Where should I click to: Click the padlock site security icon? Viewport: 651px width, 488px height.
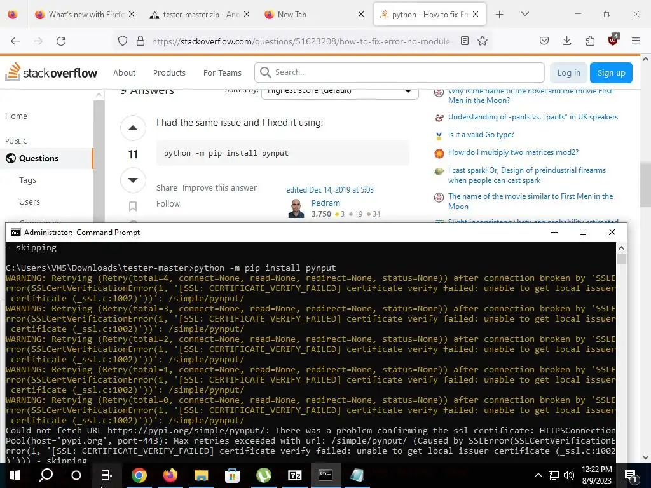tap(140, 41)
